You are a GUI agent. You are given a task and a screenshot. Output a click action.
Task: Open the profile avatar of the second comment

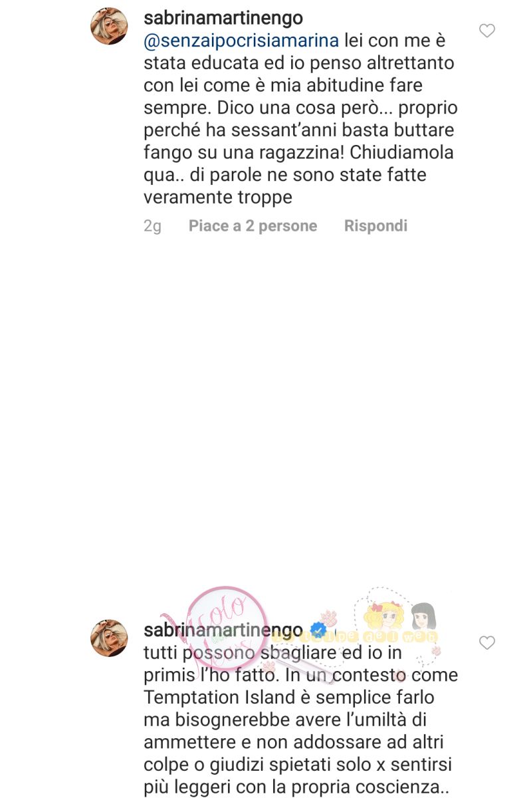click(x=109, y=638)
